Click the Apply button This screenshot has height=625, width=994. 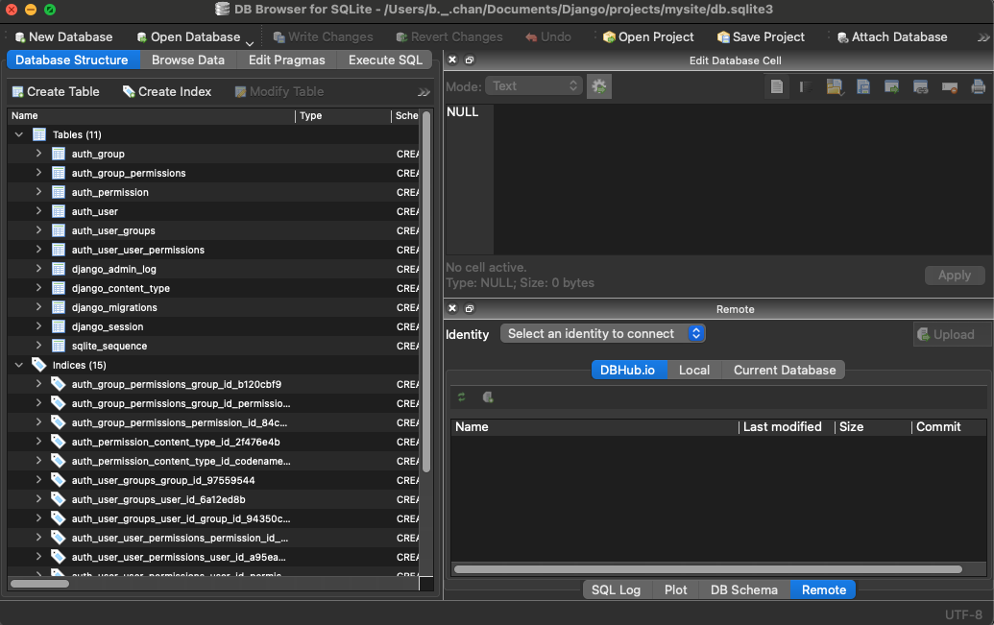tap(955, 276)
